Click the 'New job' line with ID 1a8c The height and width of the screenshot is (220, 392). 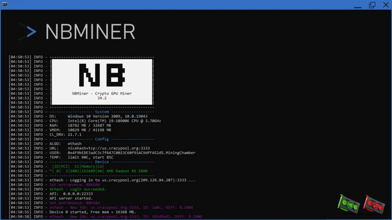[x=121, y=207]
